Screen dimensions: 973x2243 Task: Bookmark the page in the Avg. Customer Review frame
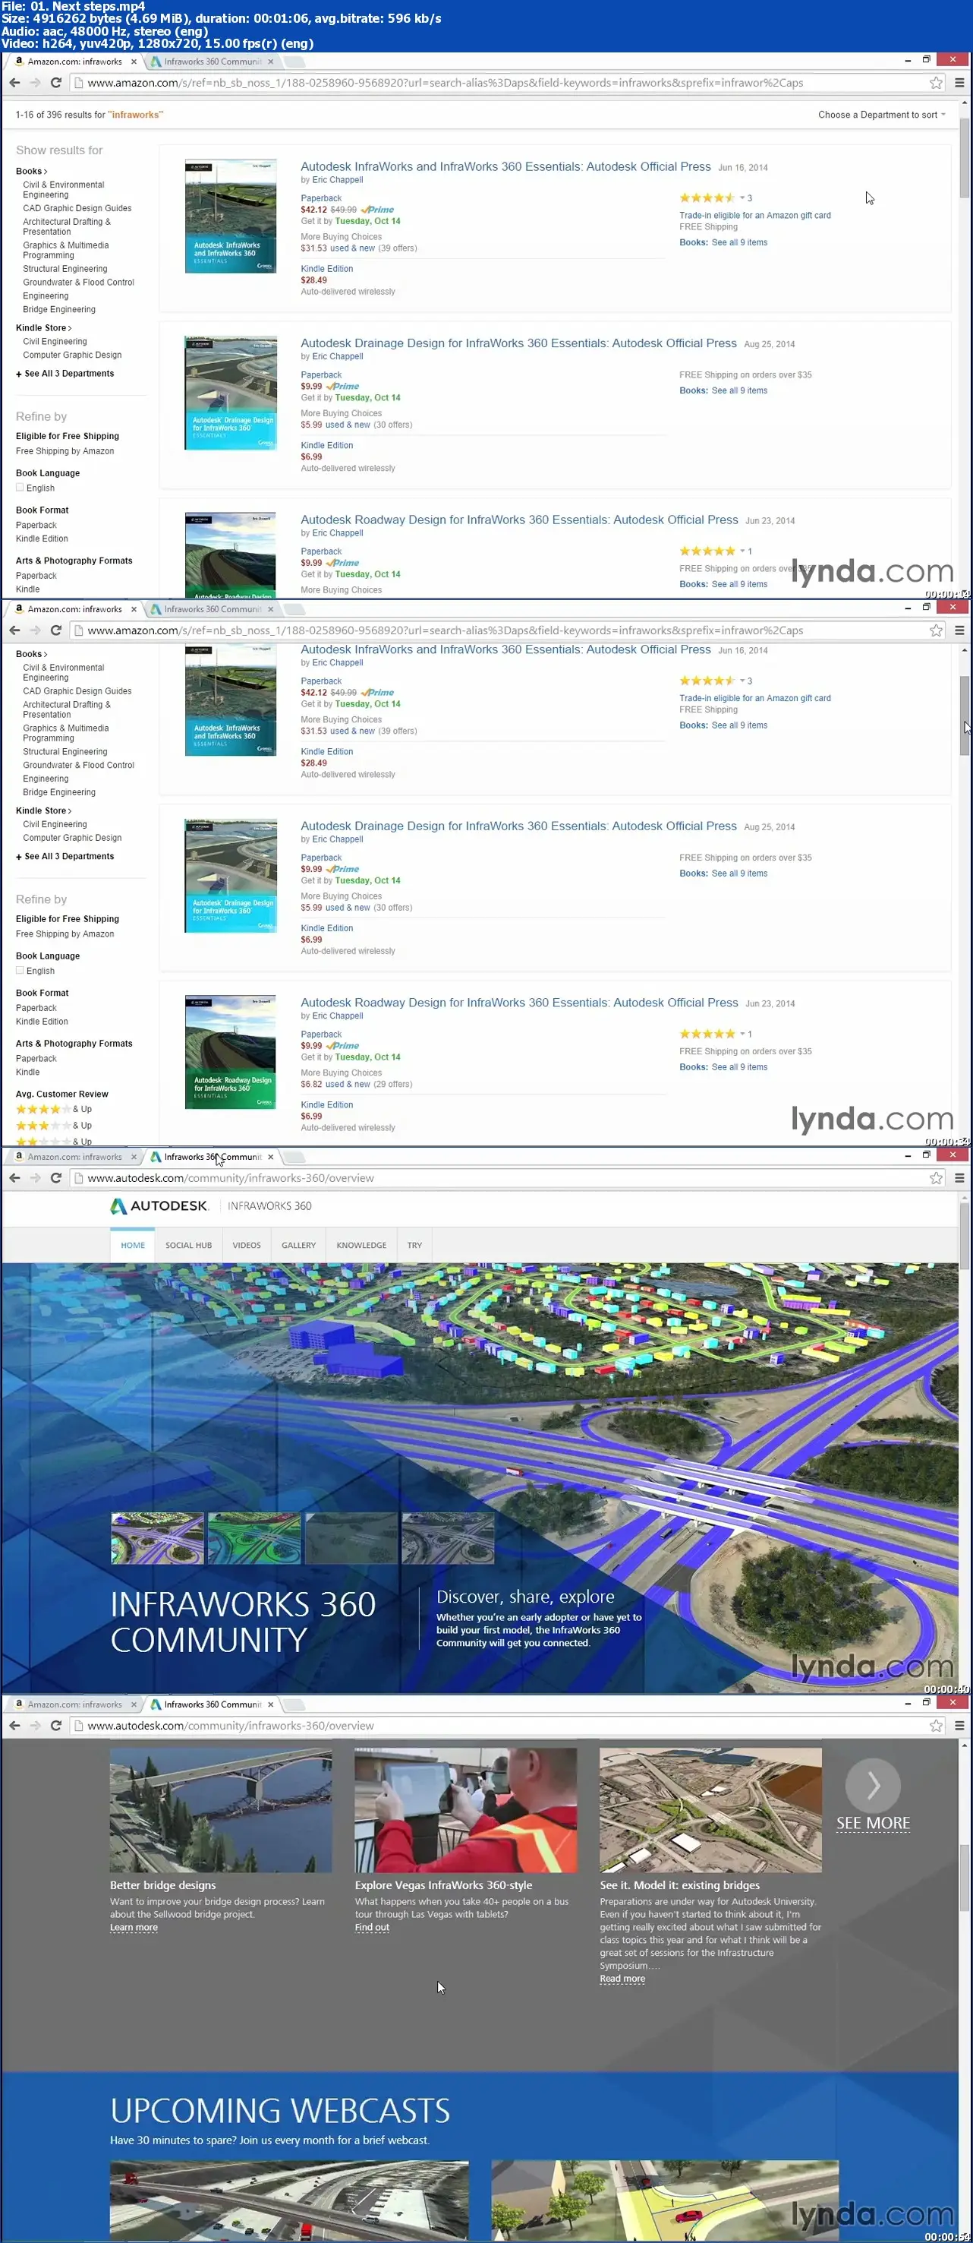pyautogui.click(x=936, y=630)
